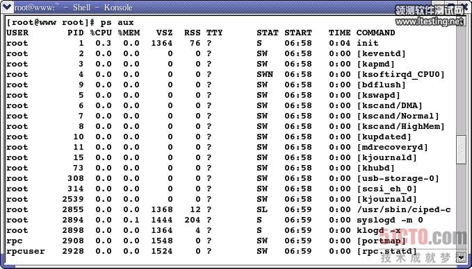Viewport: 472px width, 269px height.
Task: Click the TTY column header
Action: pos(214,33)
